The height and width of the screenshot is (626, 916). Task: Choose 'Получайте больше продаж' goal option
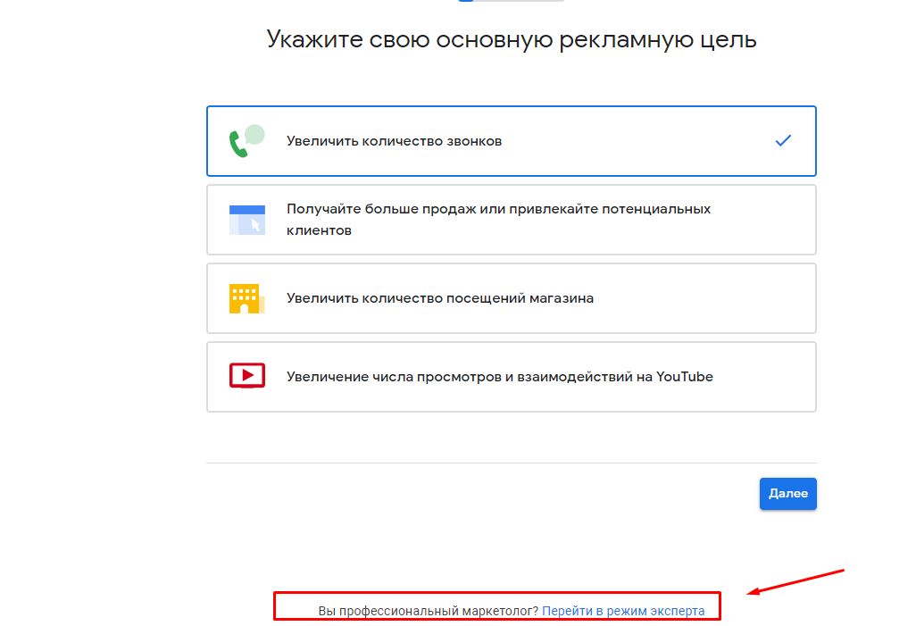[x=498, y=209]
